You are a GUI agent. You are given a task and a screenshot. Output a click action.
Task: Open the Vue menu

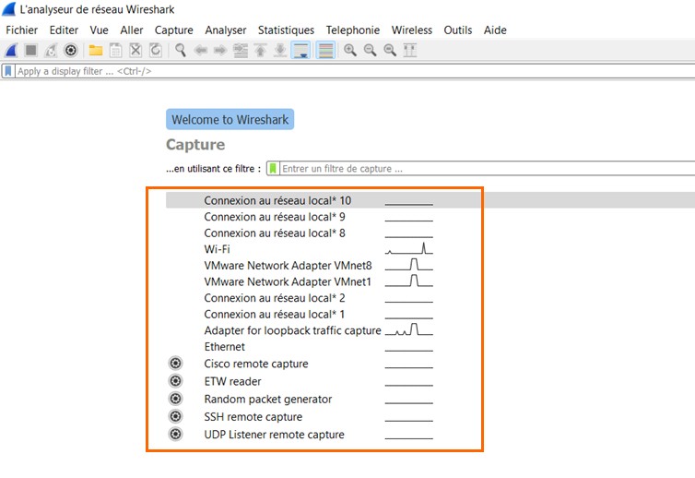(99, 30)
